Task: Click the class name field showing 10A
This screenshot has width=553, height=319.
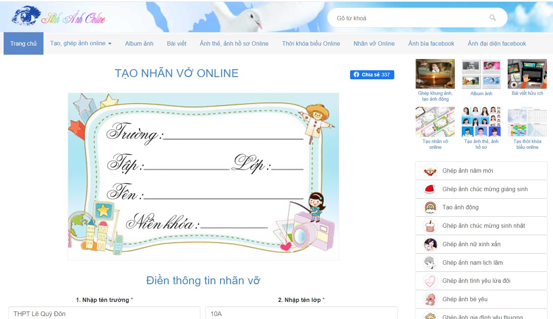Action: point(301,314)
